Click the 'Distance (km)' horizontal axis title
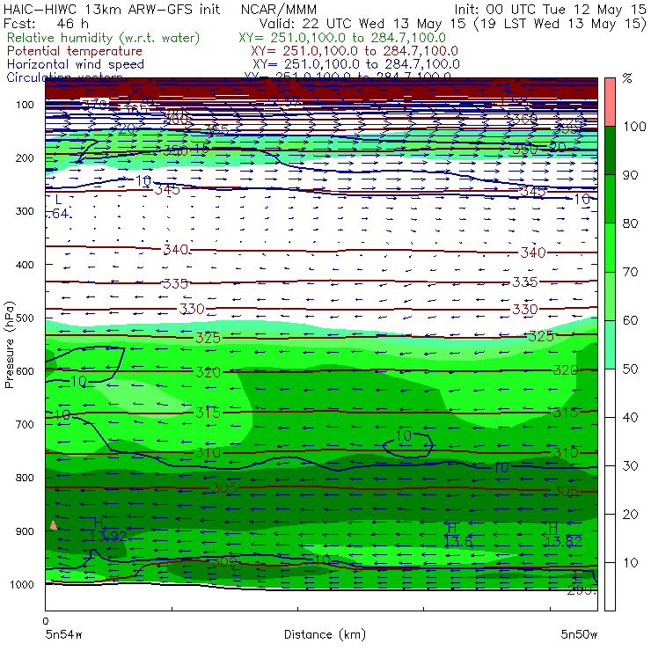651x651 pixels. point(325,634)
